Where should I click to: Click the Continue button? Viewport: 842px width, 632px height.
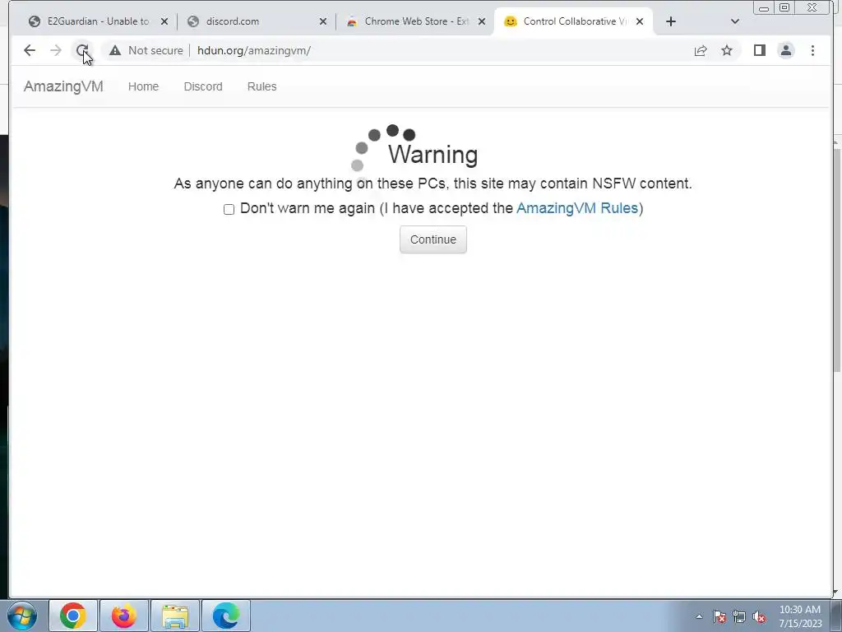point(433,239)
